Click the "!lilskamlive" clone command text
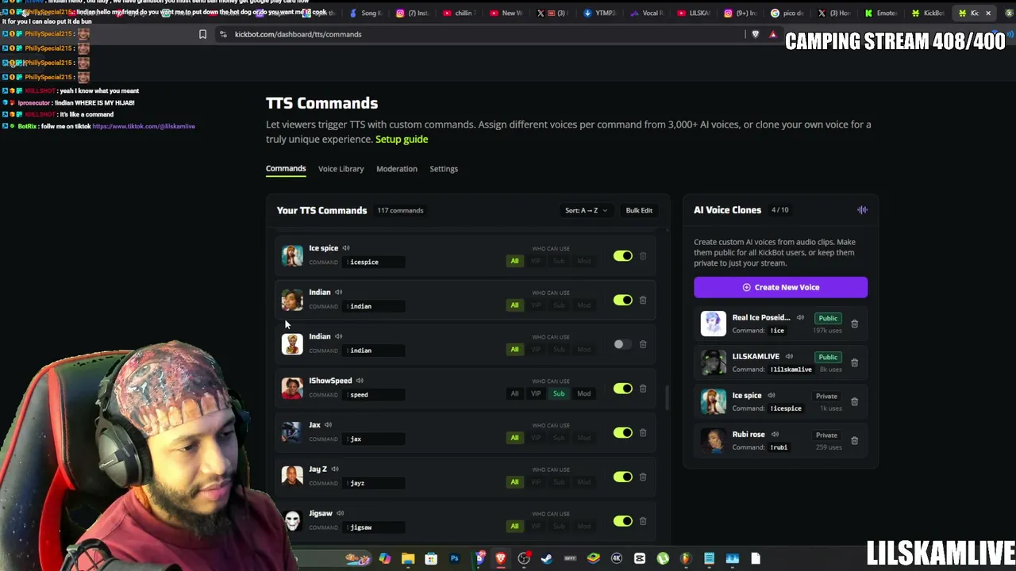This screenshot has width=1016, height=571. click(x=791, y=370)
